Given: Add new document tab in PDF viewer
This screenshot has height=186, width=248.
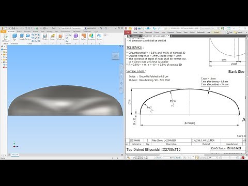Looking at the screenshot, I should pyautogui.click(x=171, y=36).
